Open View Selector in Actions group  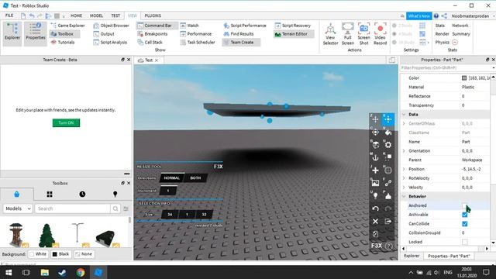click(x=331, y=34)
